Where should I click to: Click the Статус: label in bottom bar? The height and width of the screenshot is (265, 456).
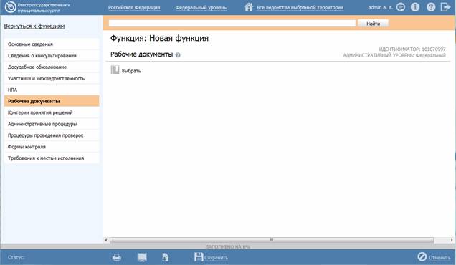tap(16, 257)
